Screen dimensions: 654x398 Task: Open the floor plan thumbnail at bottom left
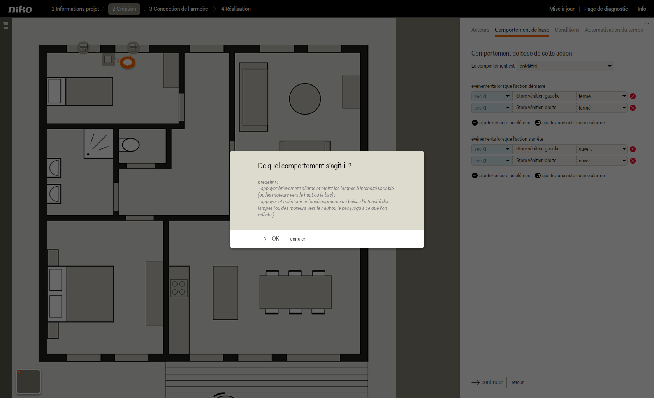(28, 382)
